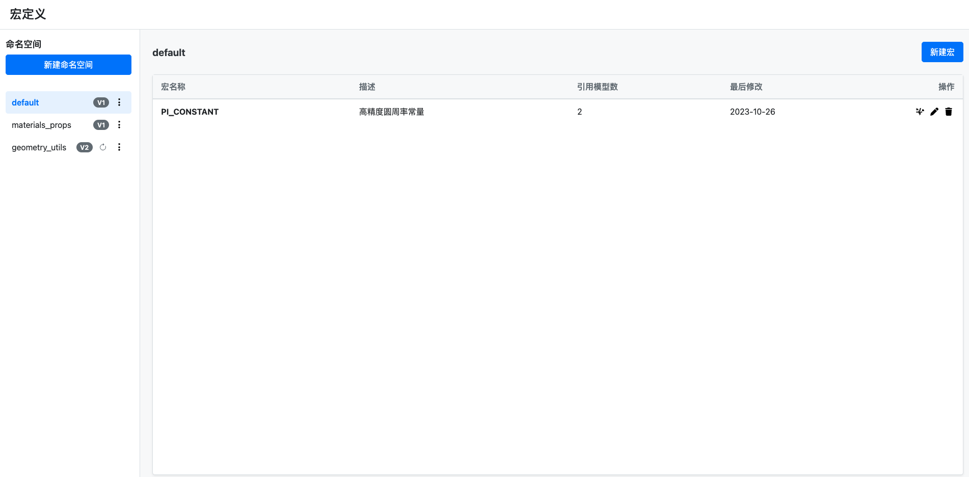Click the 新建宏 button
This screenshot has width=969, height=477.
tap(942, 52)
